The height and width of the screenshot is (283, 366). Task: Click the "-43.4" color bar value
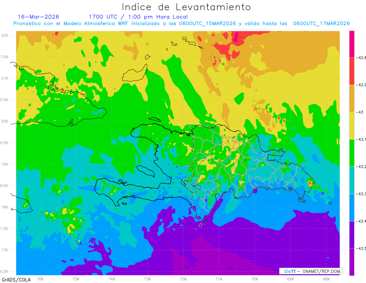[x=361, y=221]
